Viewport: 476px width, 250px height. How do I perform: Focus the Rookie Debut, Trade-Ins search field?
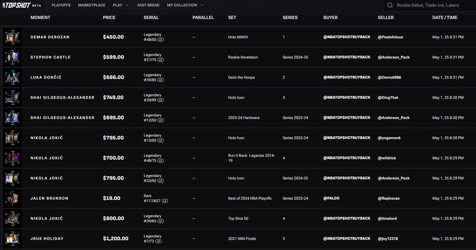point(429,5)
